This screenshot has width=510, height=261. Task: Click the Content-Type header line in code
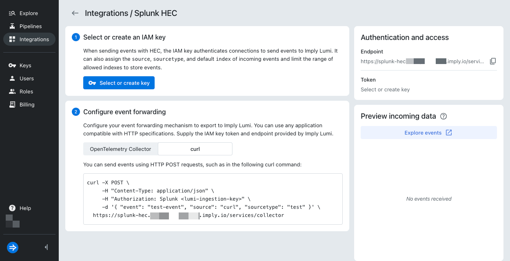[x=158, y=191]
